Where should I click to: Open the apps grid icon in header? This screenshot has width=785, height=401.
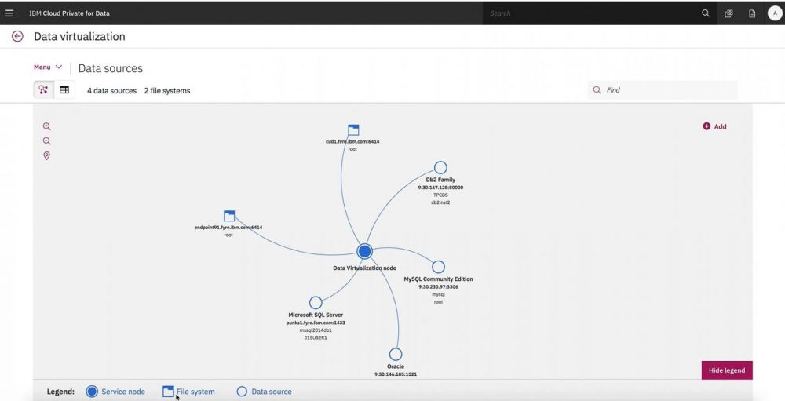click(728, 13)
